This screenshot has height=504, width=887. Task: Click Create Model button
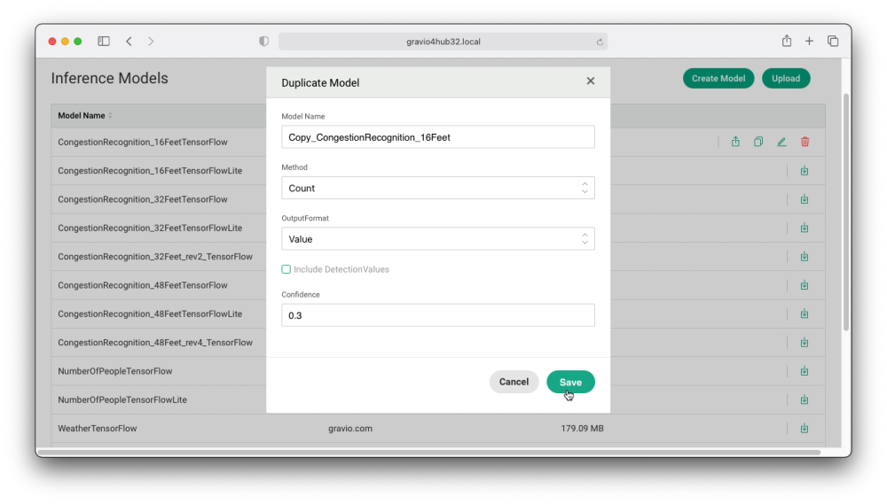(718, 79)
